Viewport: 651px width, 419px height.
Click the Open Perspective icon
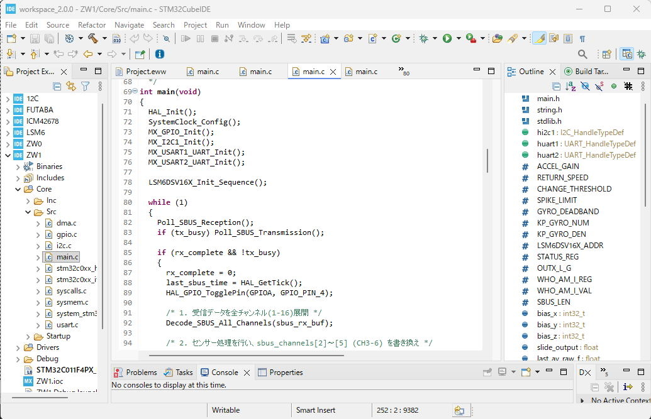coord(606,54)
